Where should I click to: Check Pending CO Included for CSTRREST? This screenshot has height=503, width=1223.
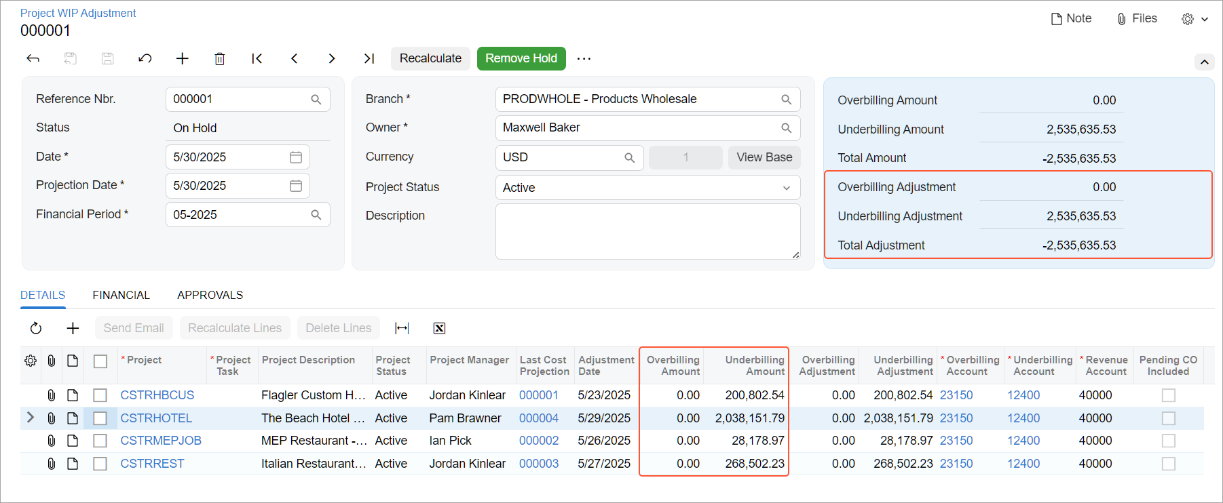click(x=1168, y=464)
